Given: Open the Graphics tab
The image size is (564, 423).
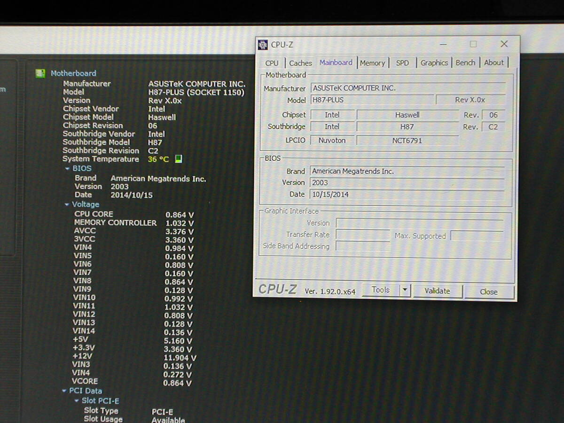Looking at the screenshot, I should click(x=434, y=63).
